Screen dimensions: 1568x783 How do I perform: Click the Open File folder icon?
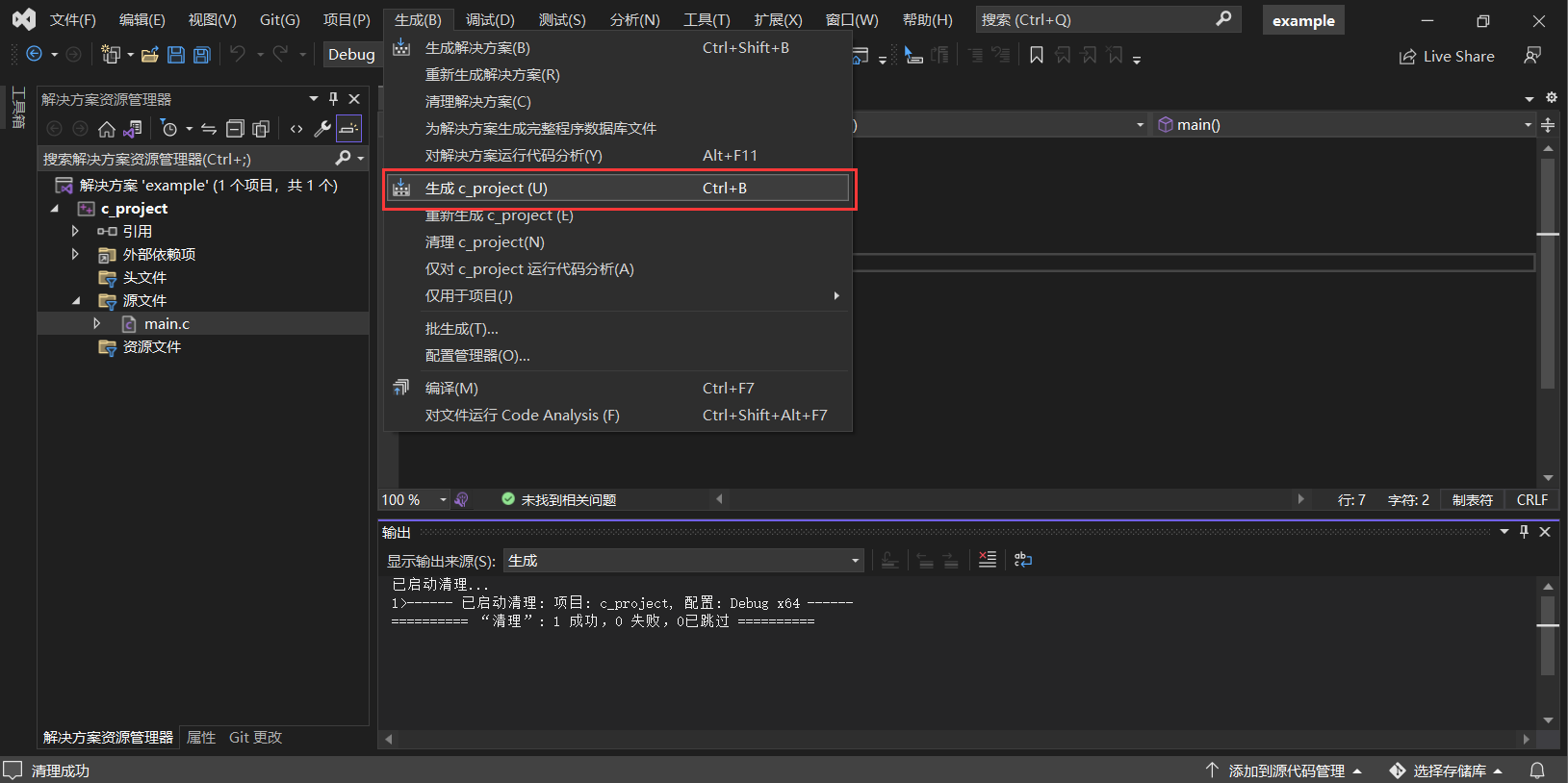pyautogui.click(x=149, y=55)
